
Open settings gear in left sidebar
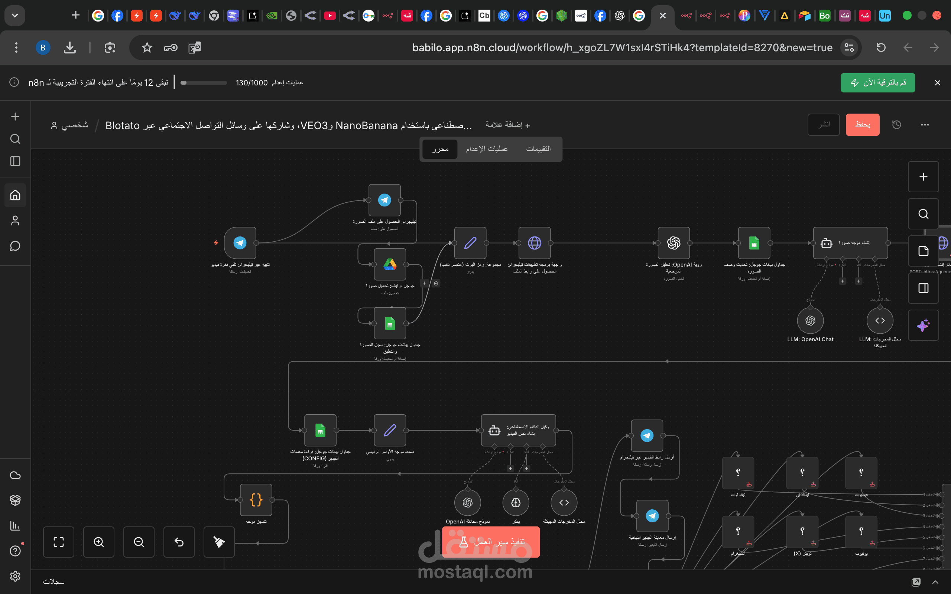(15, 576)
